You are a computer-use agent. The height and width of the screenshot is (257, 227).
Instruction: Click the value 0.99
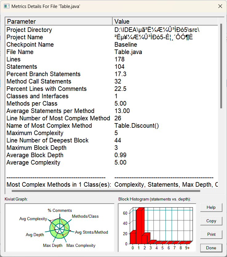click(x=121, y=155)
